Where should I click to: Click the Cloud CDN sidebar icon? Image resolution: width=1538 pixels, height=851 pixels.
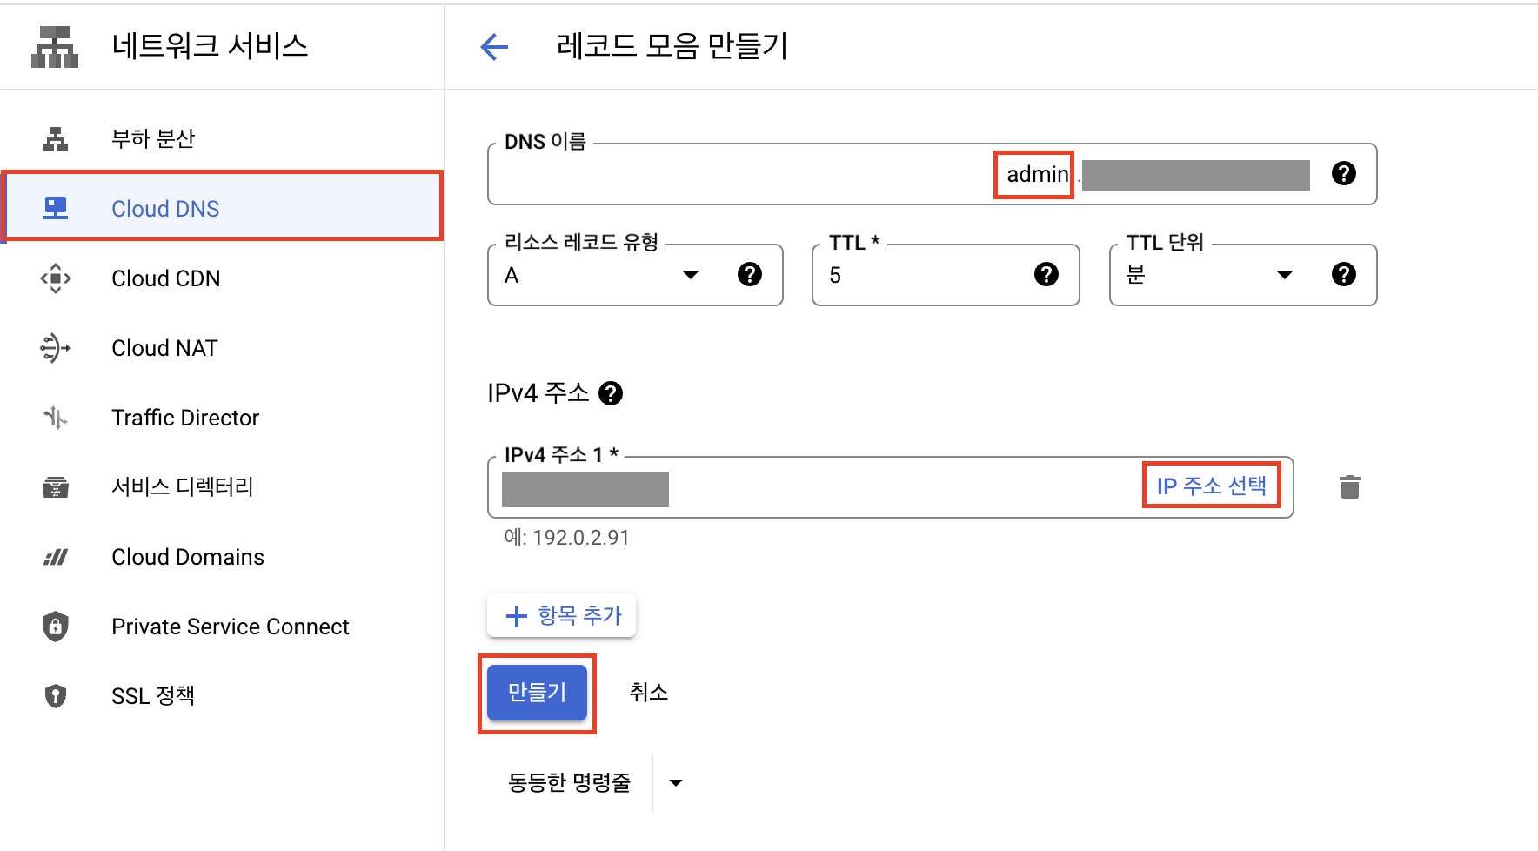tap(56, 278)
